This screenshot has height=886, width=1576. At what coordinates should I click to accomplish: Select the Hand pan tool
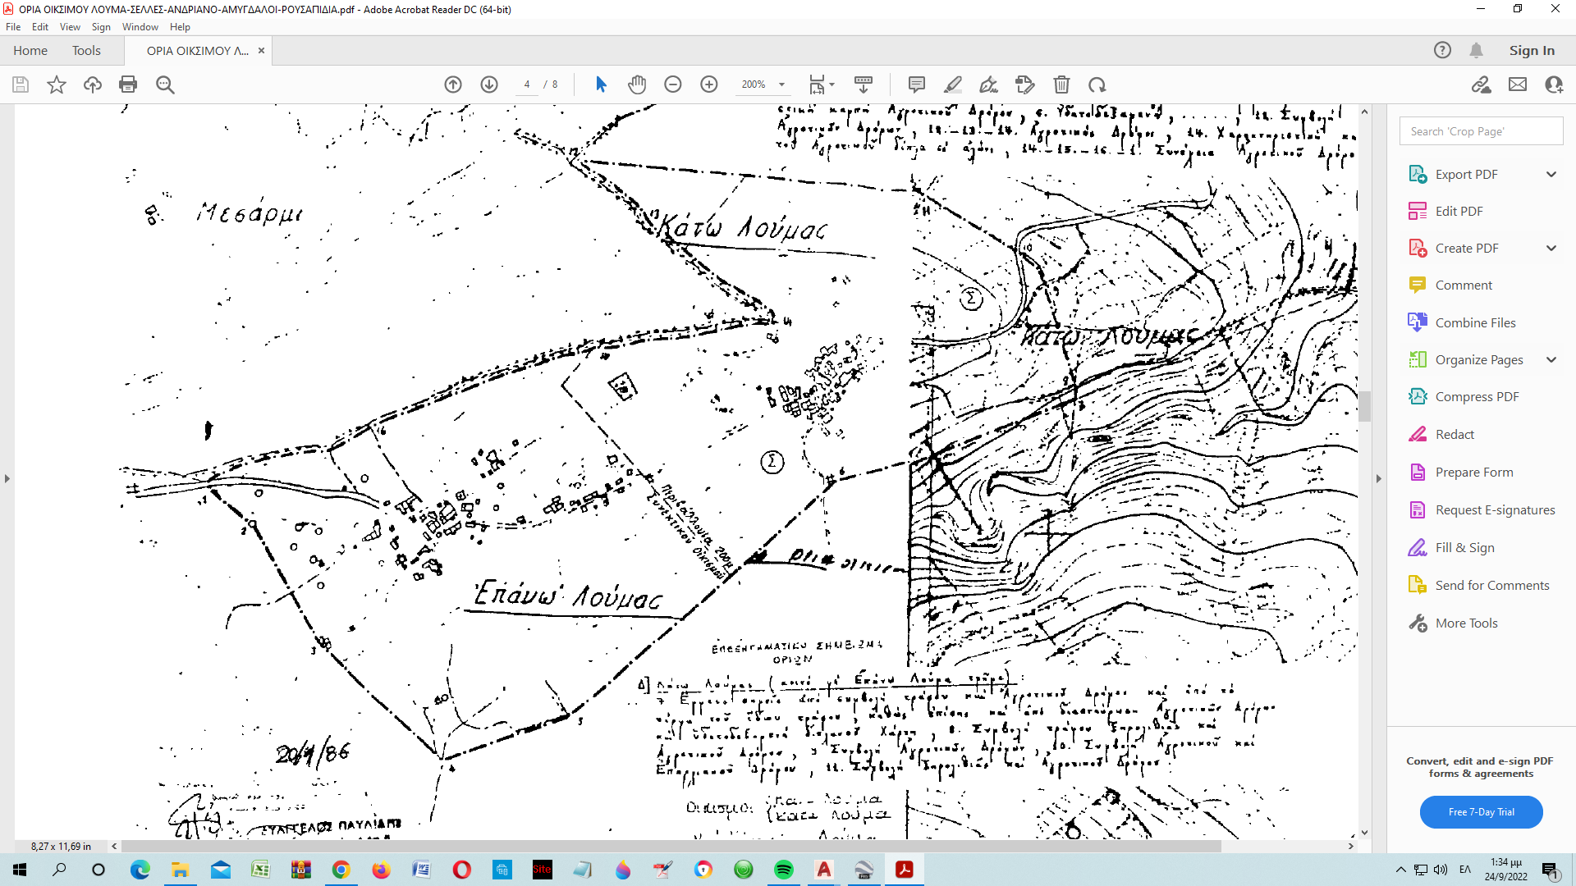pyautogui.click(x=637, y=84)
